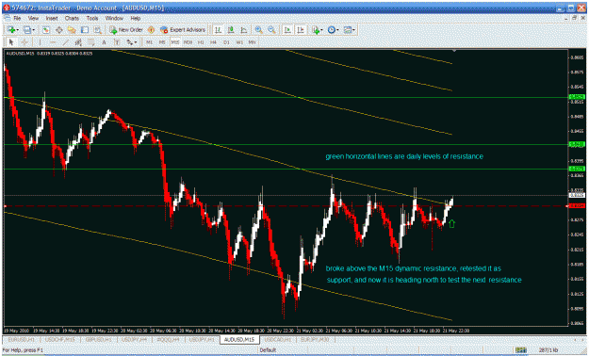The image size is (589, 356).
Task: Set timeframe to M30
Action: coord(188,42)
